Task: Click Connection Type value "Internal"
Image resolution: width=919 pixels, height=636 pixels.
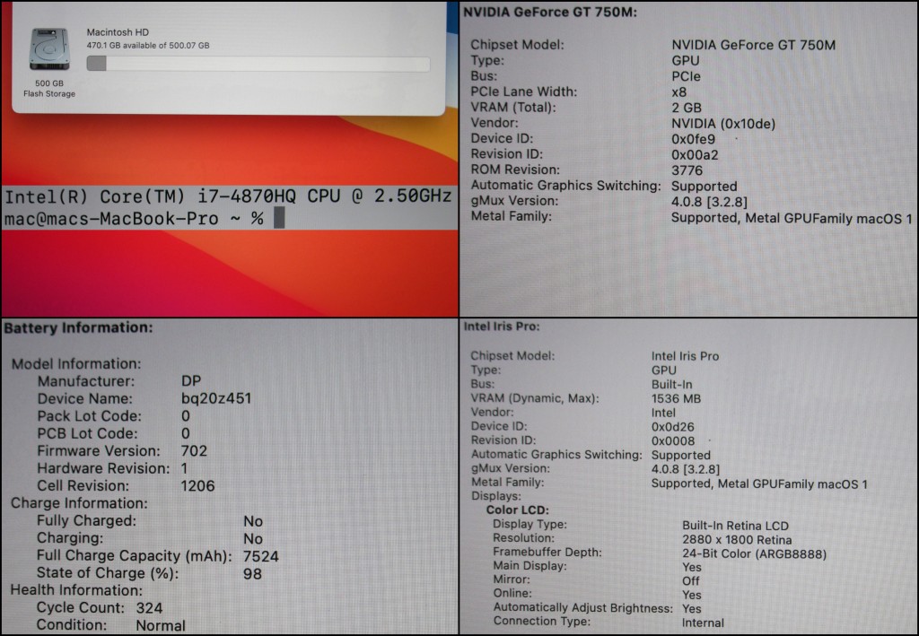Action: tap(703, 623)
